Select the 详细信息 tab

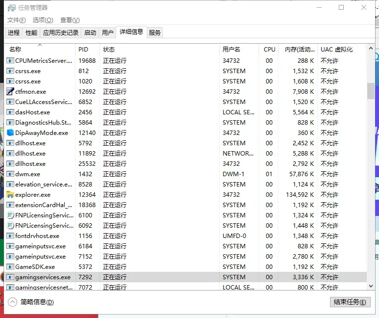131,32
